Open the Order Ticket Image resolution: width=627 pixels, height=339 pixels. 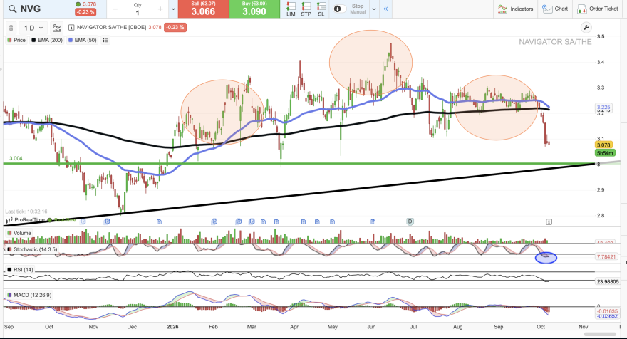tap(598, 9)
